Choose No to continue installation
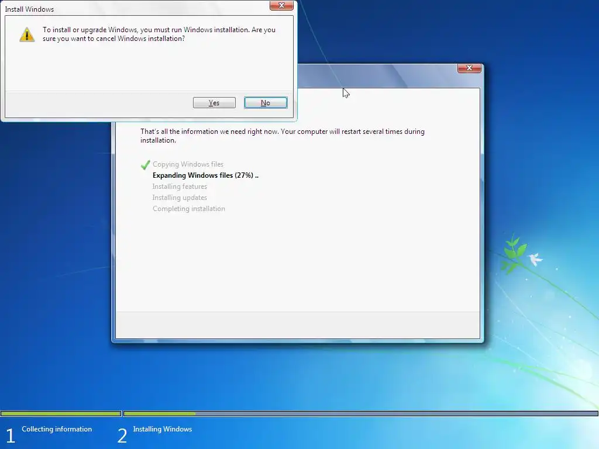The width and height of the screenshot is (599, 449). pos(266,103)
